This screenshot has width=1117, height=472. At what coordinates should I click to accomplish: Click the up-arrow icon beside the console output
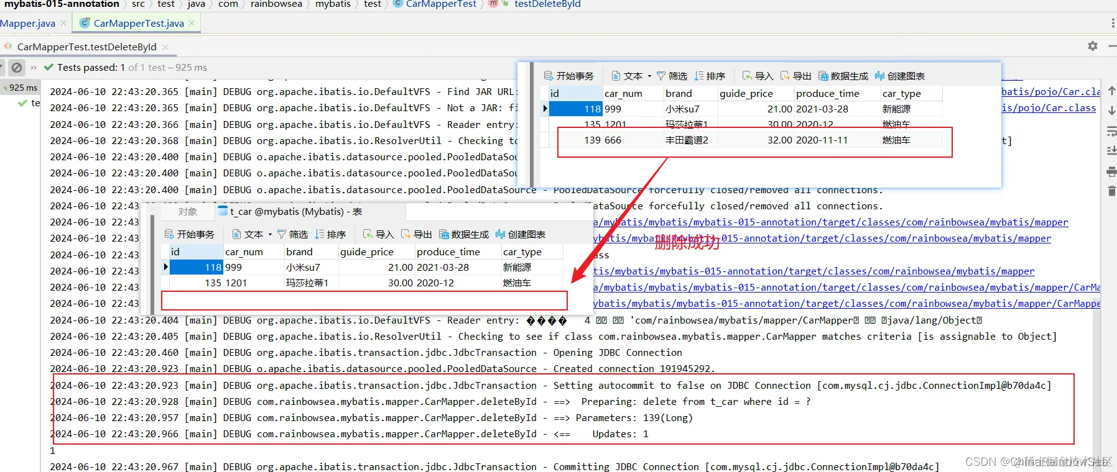(x=1111, y=91)
